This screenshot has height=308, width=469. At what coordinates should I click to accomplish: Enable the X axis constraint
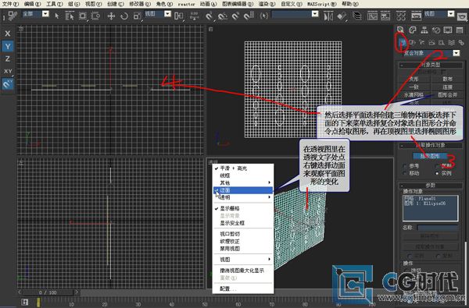pyautogui.click(x=8, y=34)
